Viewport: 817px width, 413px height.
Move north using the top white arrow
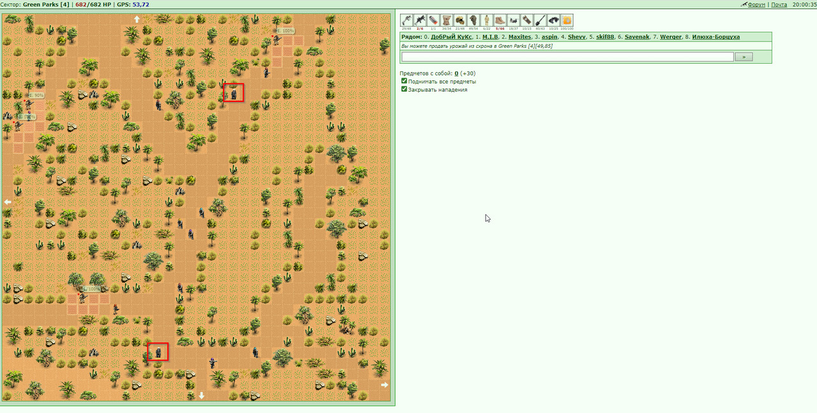tap(137, 19)
